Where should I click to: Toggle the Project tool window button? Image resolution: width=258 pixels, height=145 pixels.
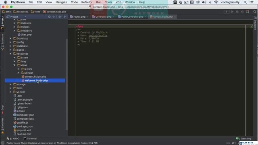(x=2, y=23)
